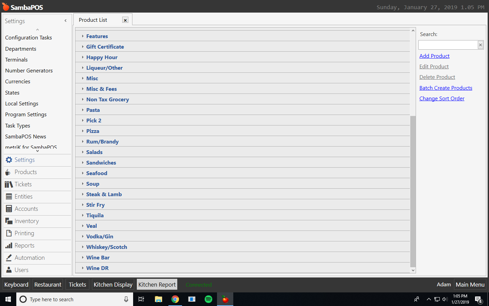The image size is (489, 306).
Task: Select the Seafood category row
Action: pyautogui.click(x=242, y=173)
